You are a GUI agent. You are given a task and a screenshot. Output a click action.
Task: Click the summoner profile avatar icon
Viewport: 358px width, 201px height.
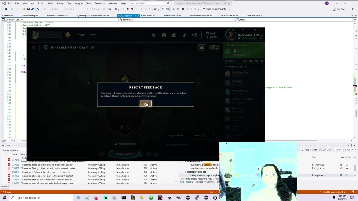[230, 35]
